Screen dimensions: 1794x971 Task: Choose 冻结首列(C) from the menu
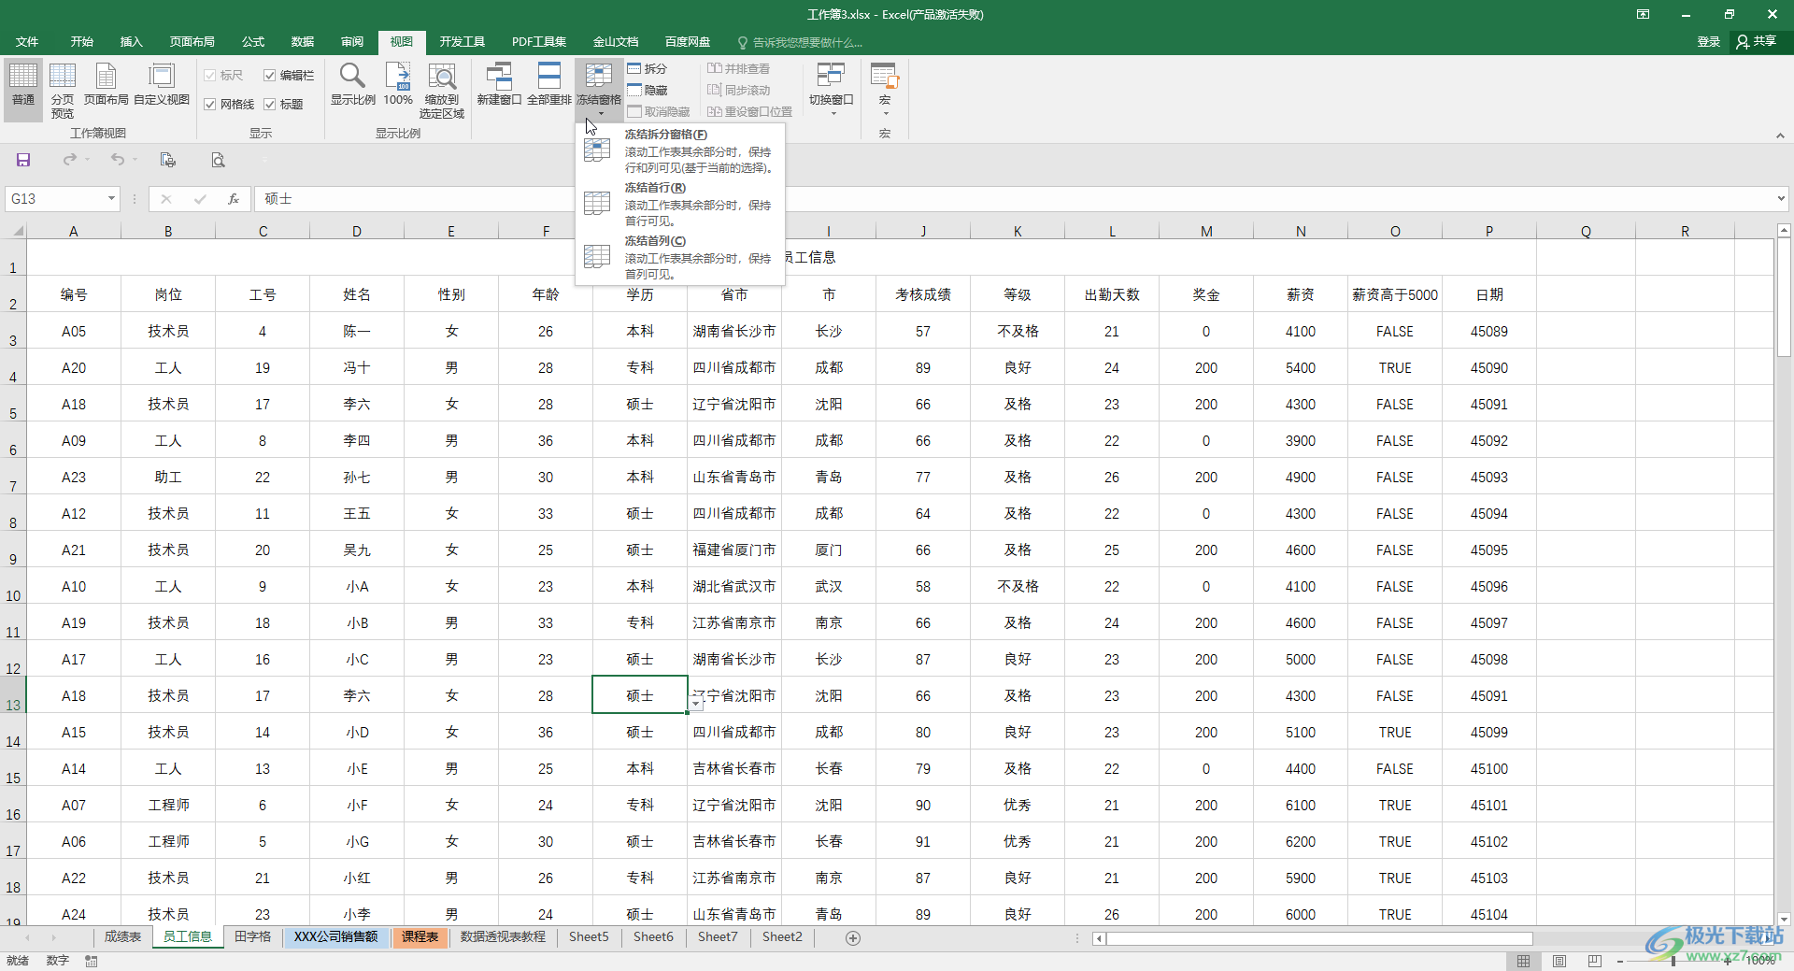pyautogui.click(x=680, y=257)
